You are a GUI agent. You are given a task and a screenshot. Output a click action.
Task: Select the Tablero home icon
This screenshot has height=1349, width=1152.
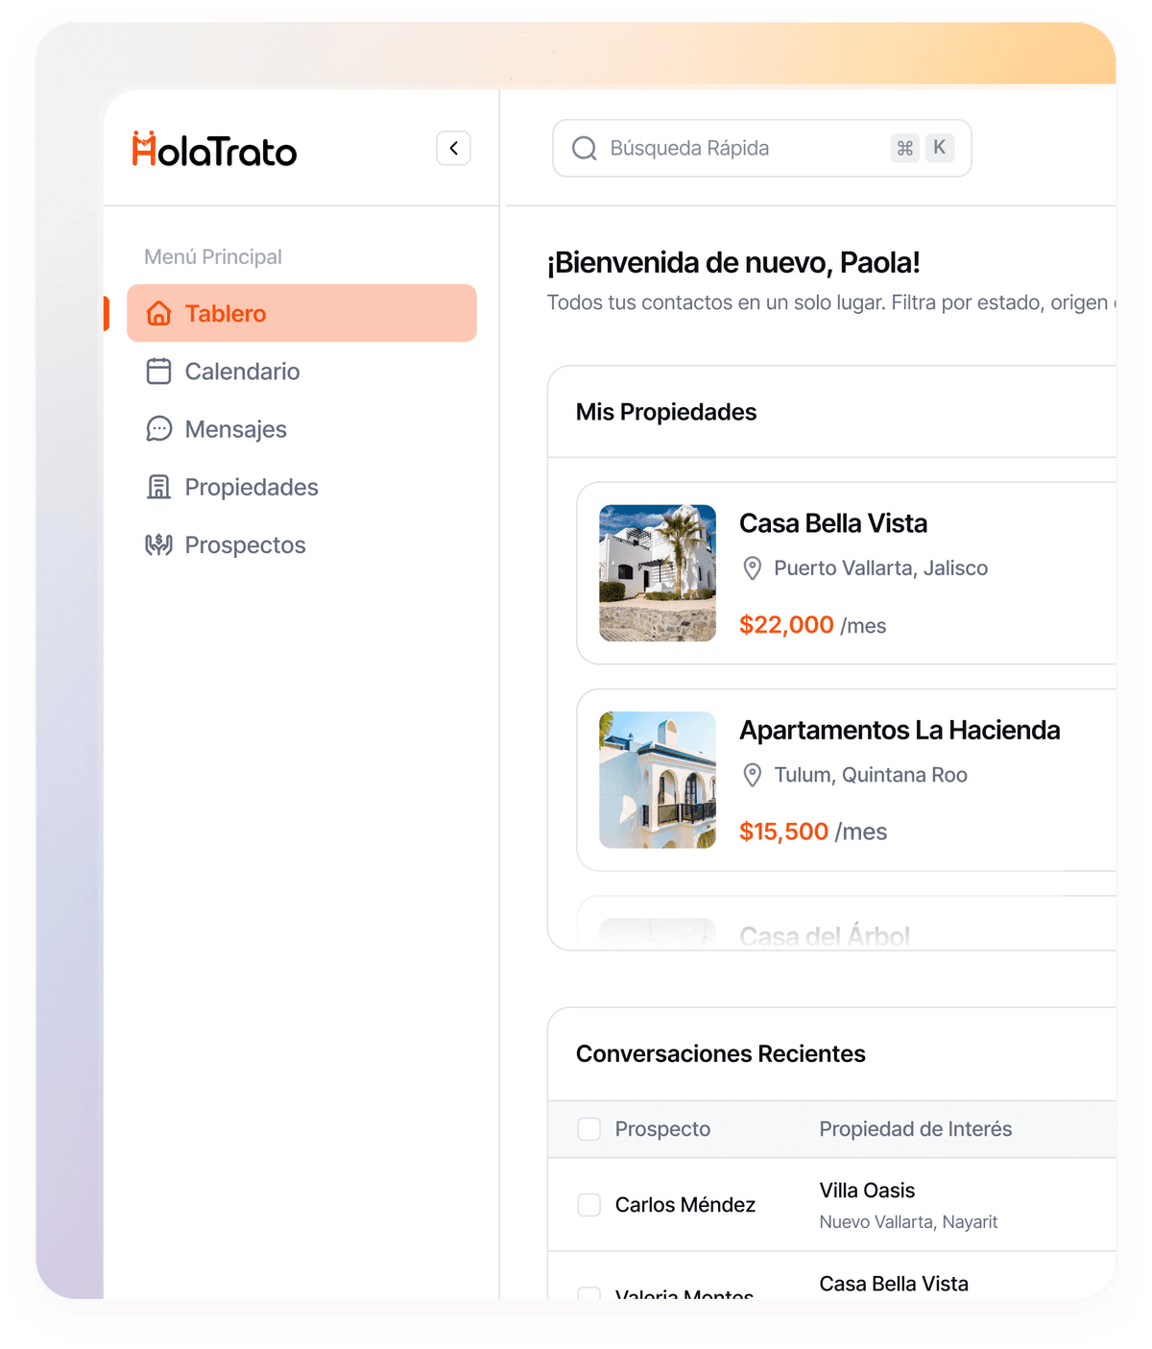pyautogui.click(x=158, y=313)
